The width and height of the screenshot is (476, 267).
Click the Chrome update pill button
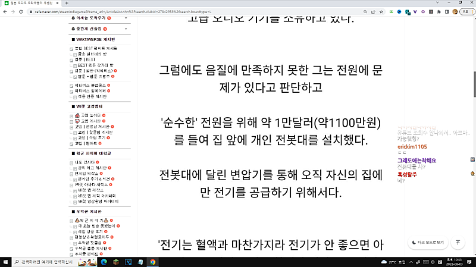pyautogui.click(x=466, y=12)
